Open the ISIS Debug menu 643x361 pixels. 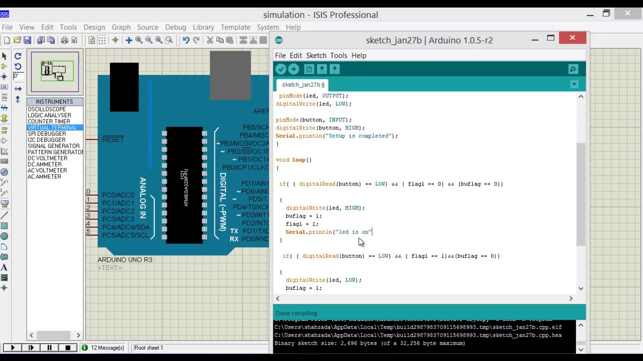point(176,27)
